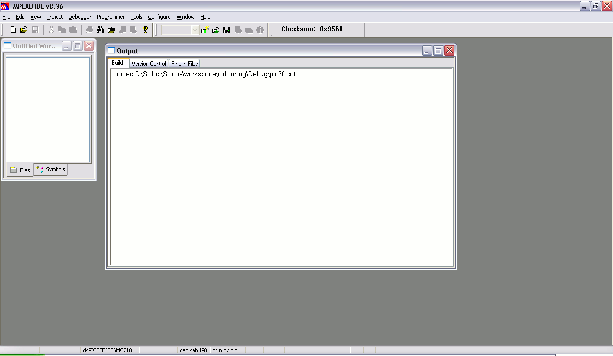Select the Symbols tab in workspace panel
The width and height of the screenshot is (613, 356).
tap(51, 169)
